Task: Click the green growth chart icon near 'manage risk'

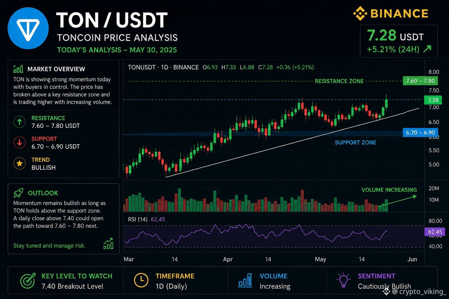Action: point(108,243)
